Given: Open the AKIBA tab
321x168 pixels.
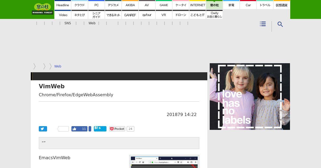Looking at the screenshot, I should [130, 5].
